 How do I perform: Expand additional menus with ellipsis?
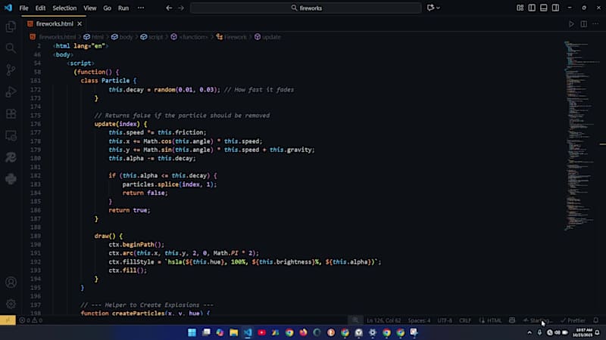(x=141, y=8)
